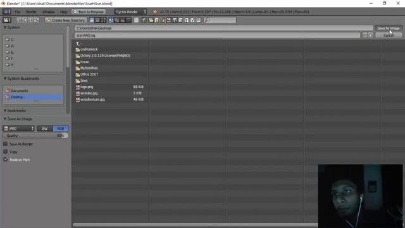
Task: Open the info editor type selector icon
Action: 6,11
